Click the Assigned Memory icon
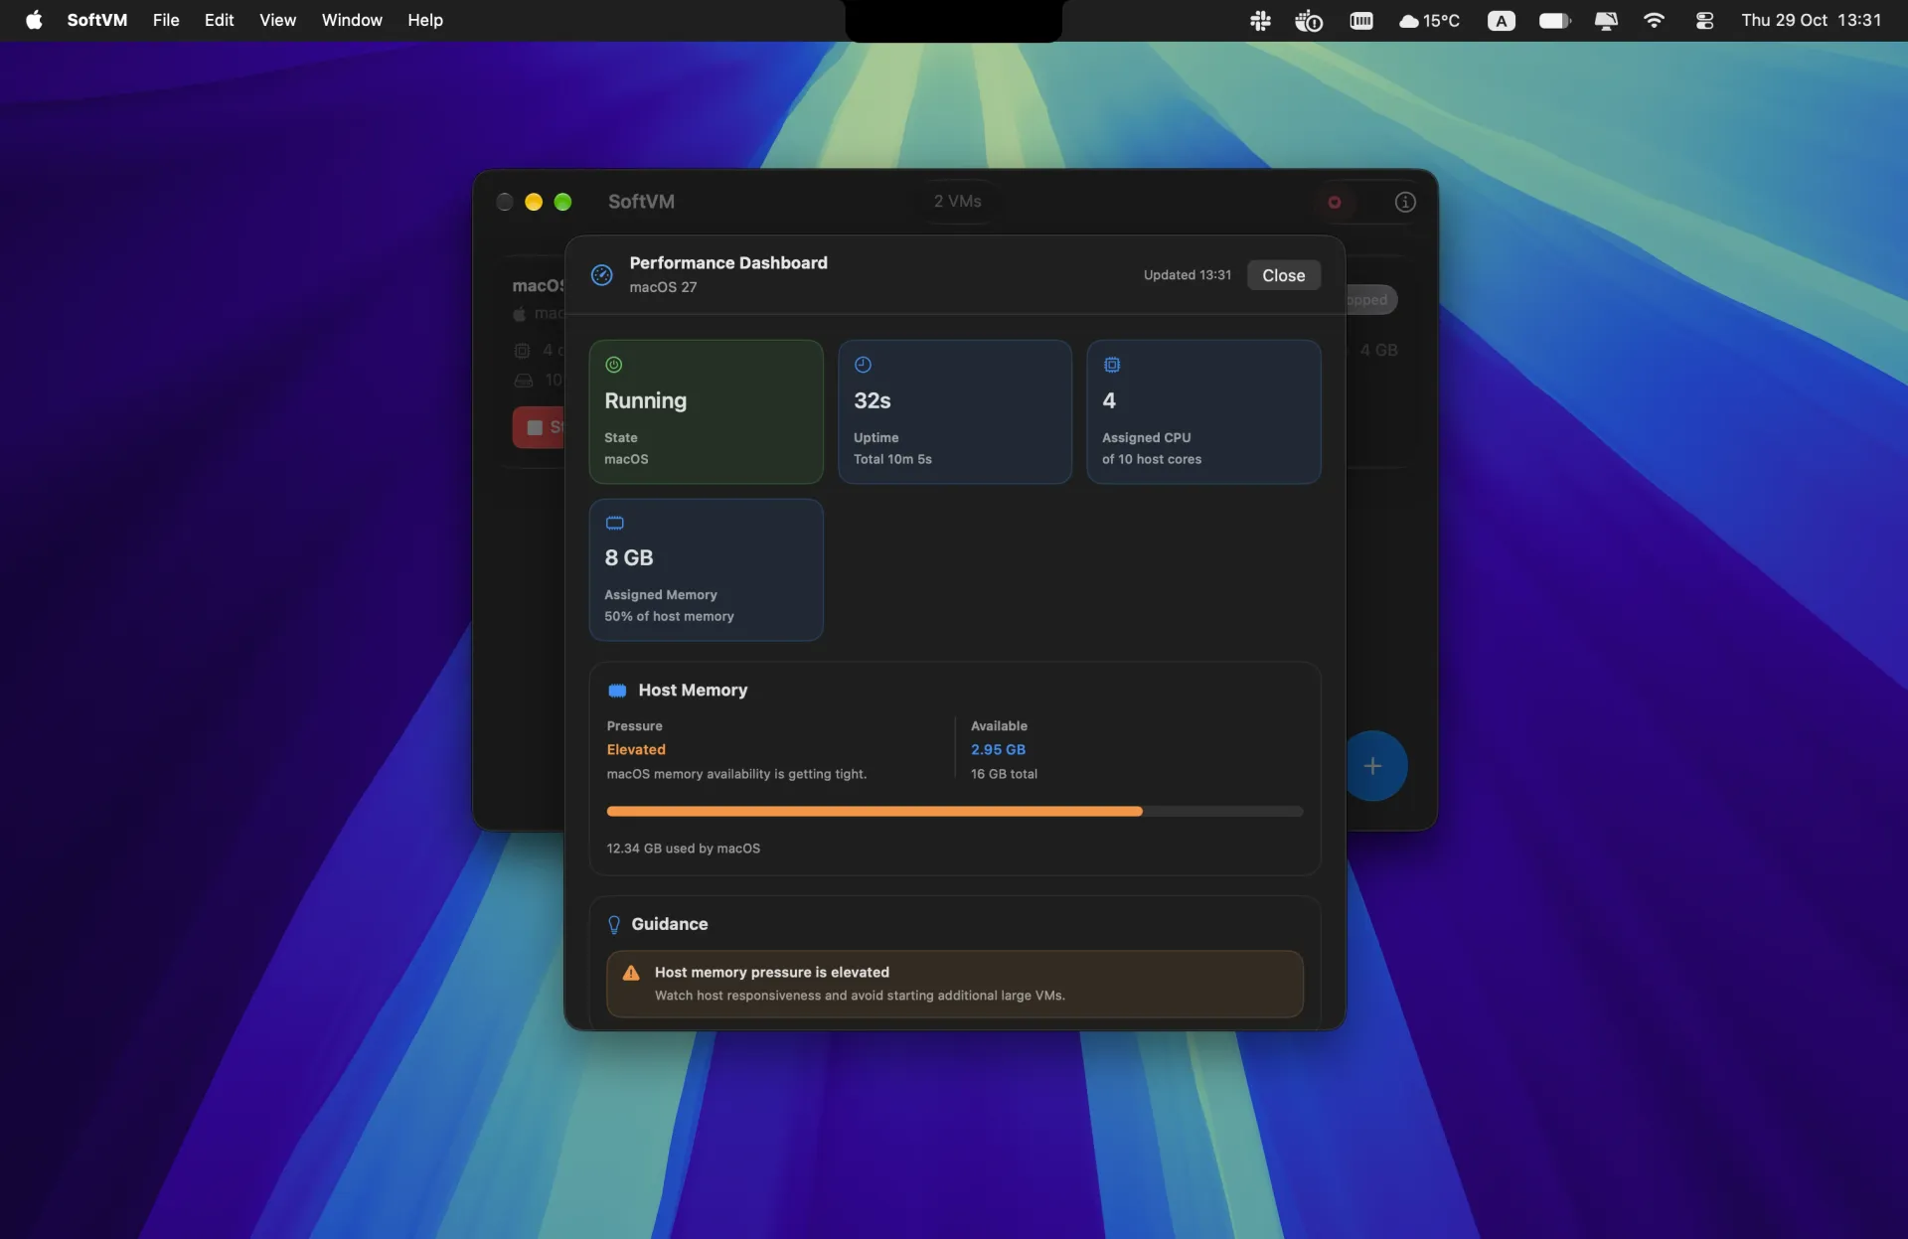The height and width of the screenshot is (1239, 1908). pos(615,523)
